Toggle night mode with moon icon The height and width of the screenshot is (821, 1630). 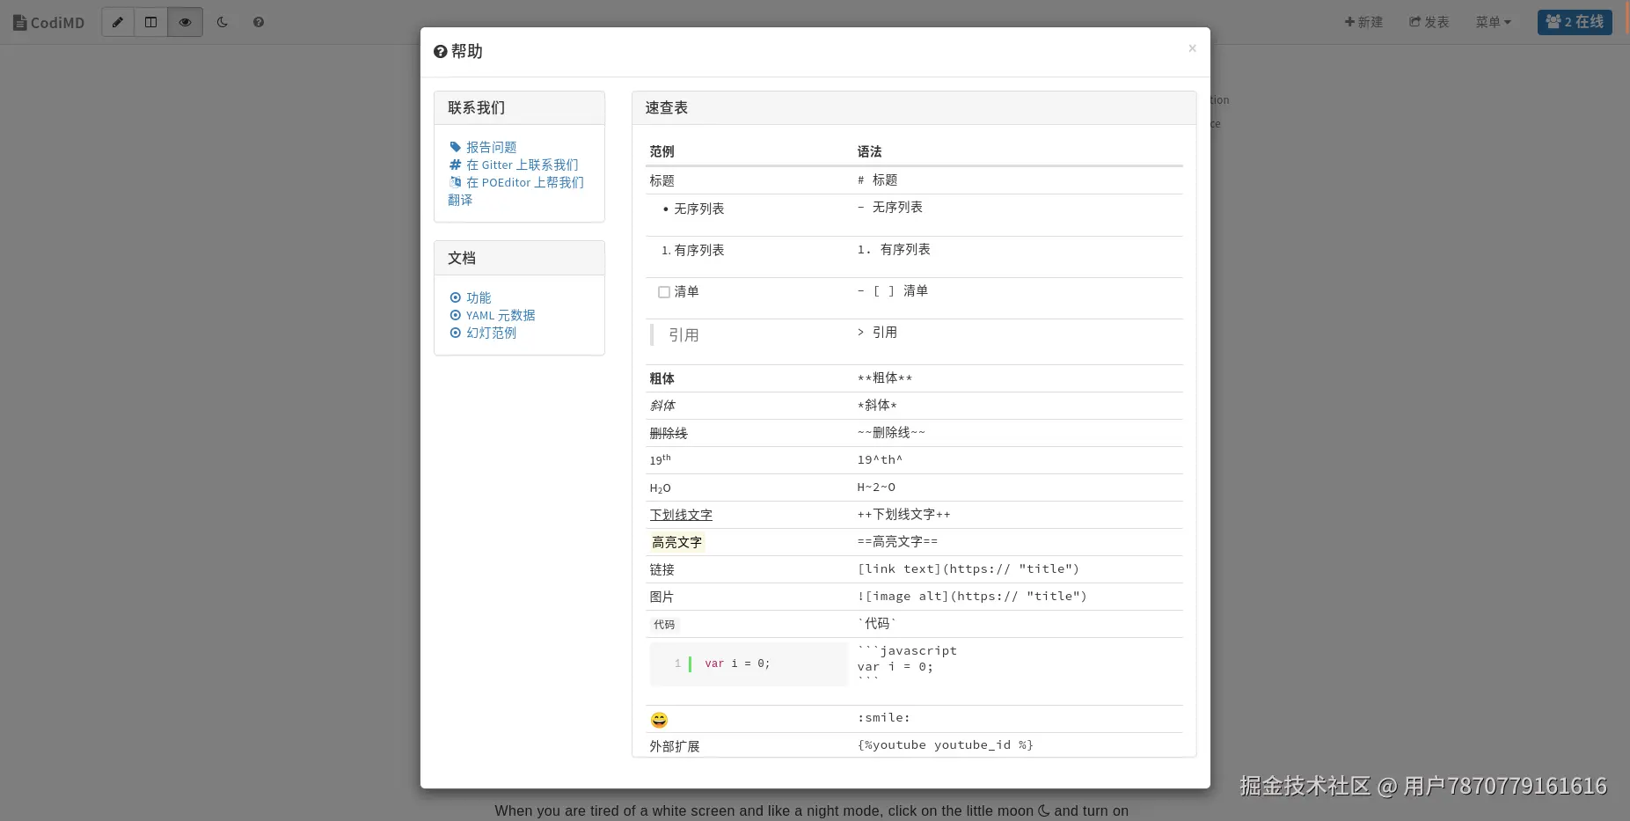(223, 22)
